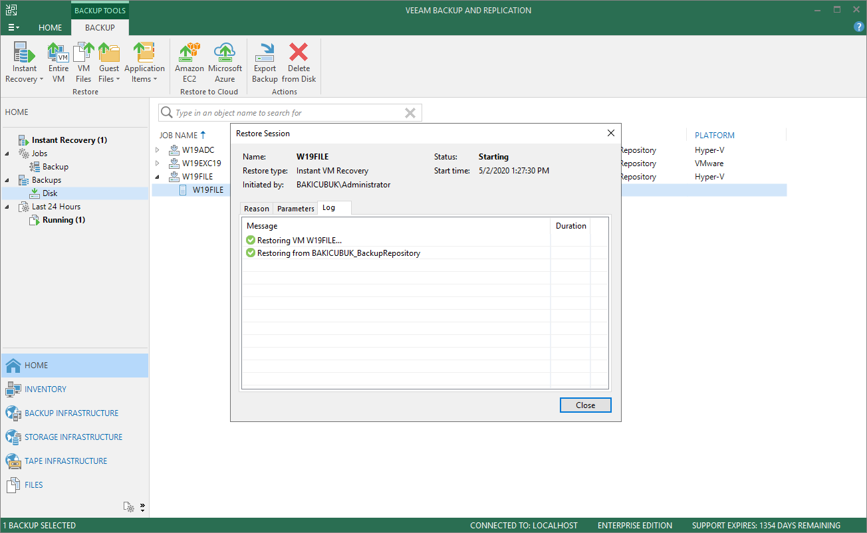Screen dimensions: 867x533
Task: Select W19EXC19 job row
Action: pyautogui.click(x=202, y=163)
